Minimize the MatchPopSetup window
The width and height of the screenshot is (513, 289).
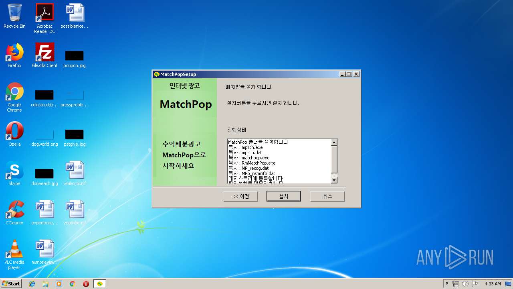[x=342, y=74]
